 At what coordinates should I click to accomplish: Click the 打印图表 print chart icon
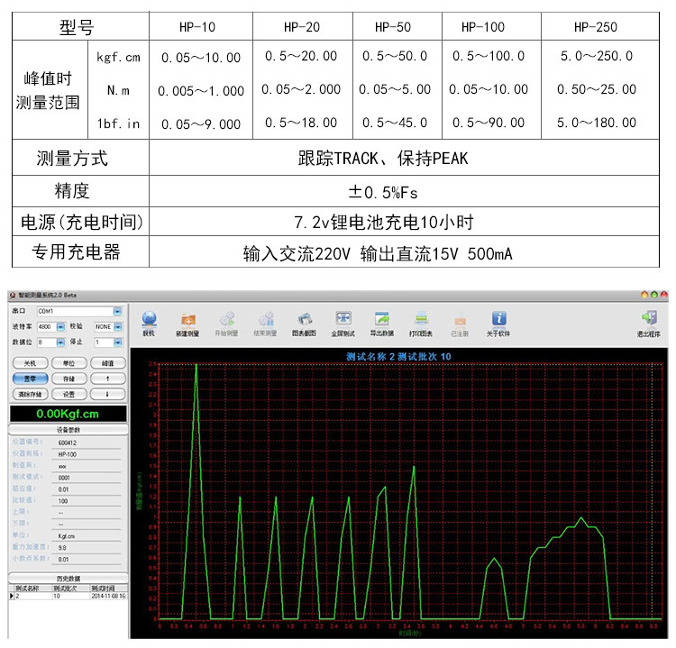[421, 319]
